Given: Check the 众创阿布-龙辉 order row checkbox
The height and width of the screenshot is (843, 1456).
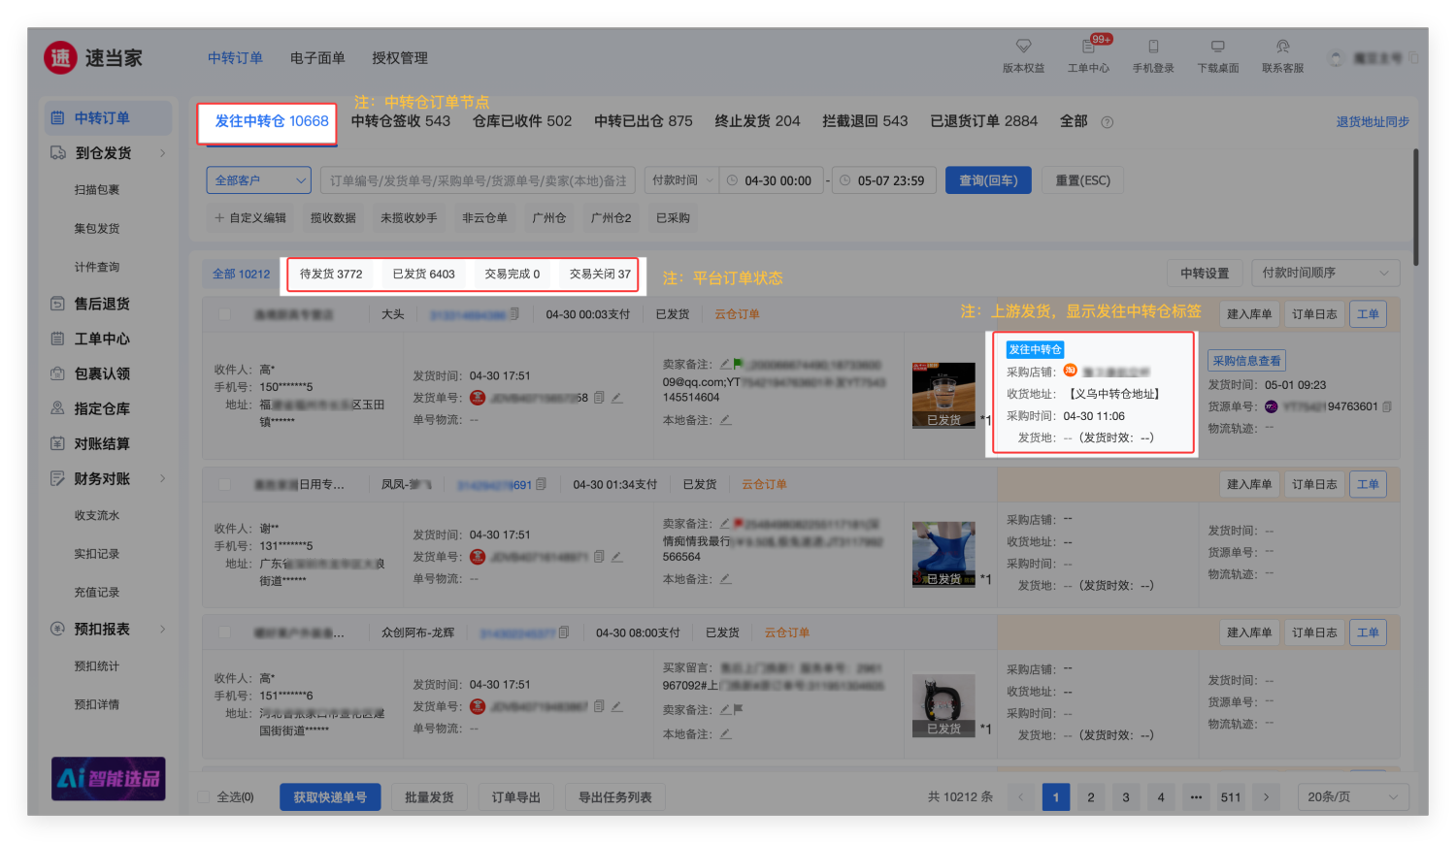Looking at the screenshot, I should pyautogui.click(x=225, y=632).
